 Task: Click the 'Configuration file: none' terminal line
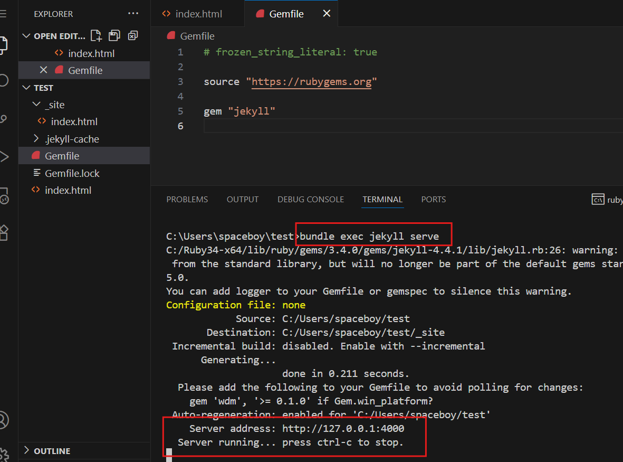236,305
